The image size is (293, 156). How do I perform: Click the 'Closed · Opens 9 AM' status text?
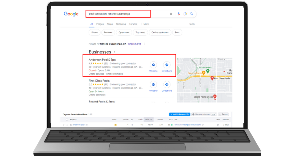pyautogui.click(x=99, y=70)
